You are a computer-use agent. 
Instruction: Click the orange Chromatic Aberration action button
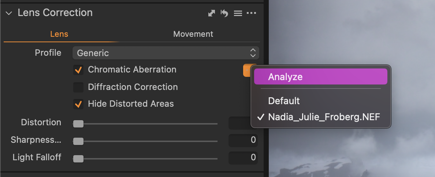[247, 70]
